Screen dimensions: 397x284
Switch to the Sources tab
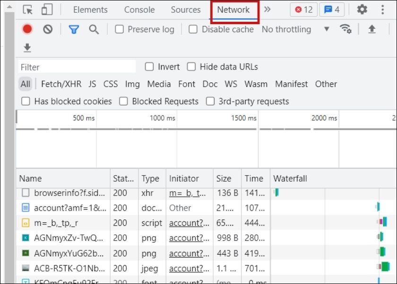click(186, 10)
